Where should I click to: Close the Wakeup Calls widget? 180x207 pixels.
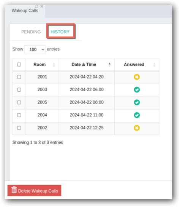click(42, 6)
